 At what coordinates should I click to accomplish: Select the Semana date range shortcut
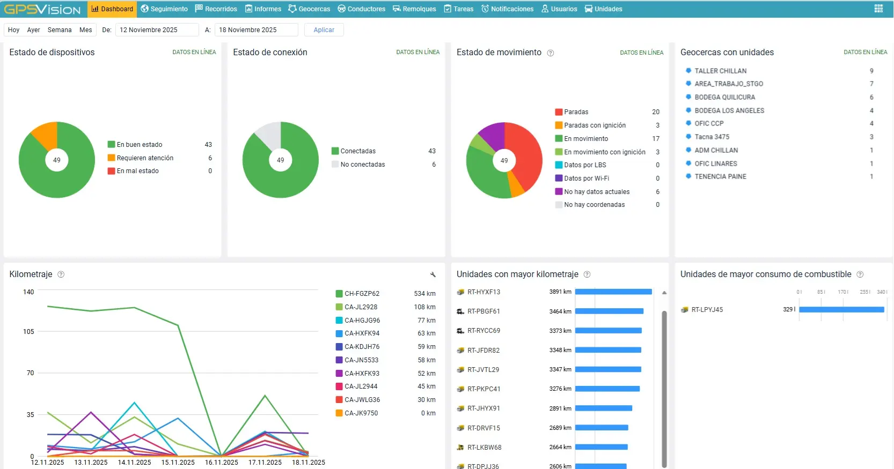(x=60, y=30)
